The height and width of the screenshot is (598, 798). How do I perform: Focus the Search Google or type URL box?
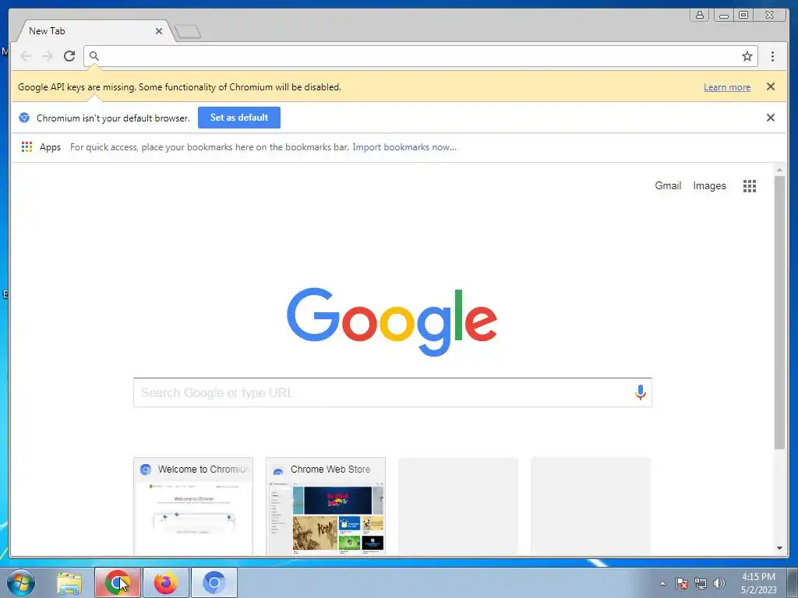click(x=393, y=392)
